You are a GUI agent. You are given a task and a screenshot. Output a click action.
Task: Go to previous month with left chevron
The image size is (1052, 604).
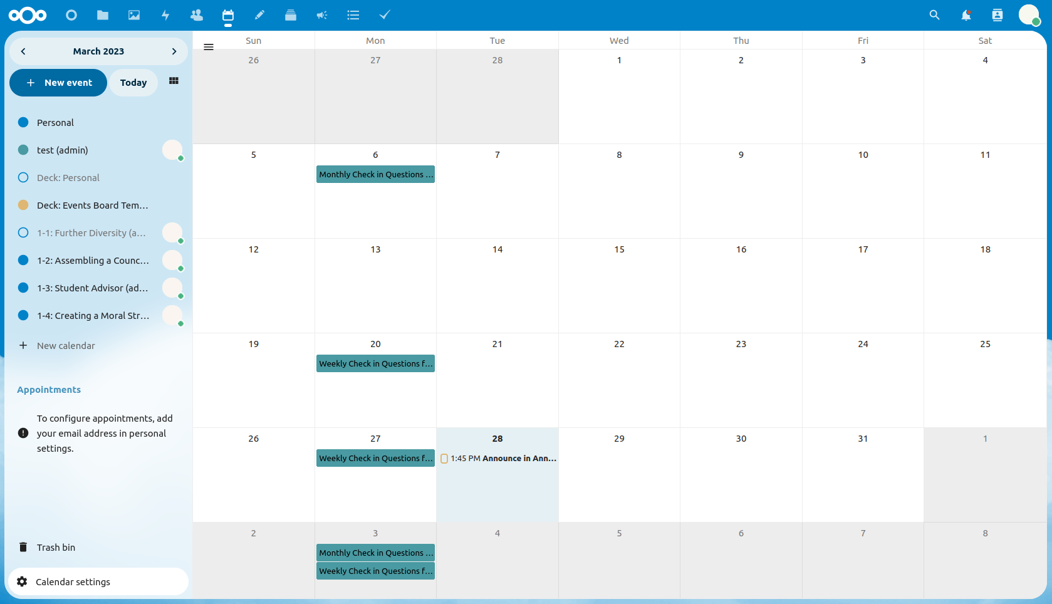click(x=23, y=51)
